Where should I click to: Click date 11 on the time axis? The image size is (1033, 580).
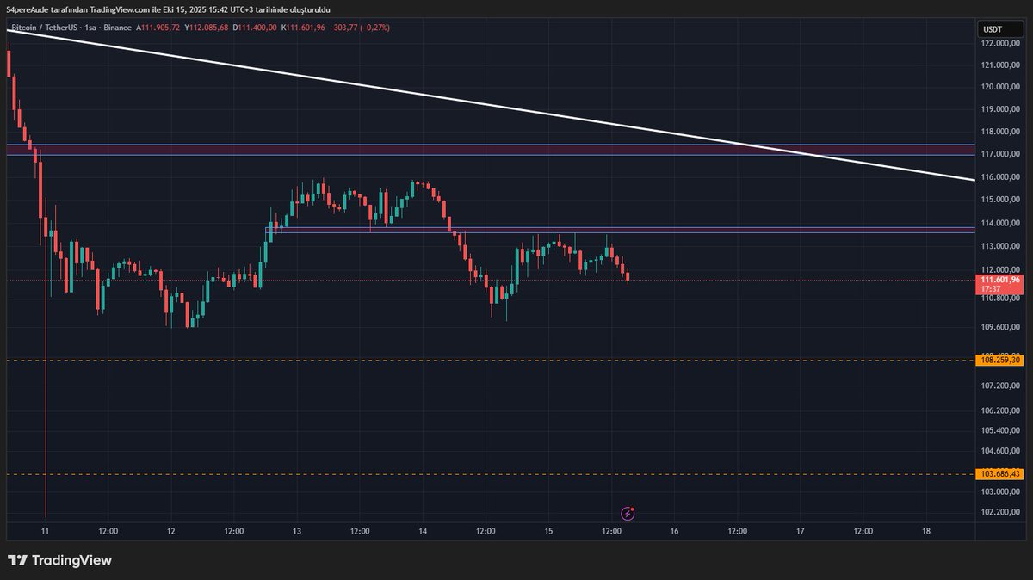[x=46, y=531]
